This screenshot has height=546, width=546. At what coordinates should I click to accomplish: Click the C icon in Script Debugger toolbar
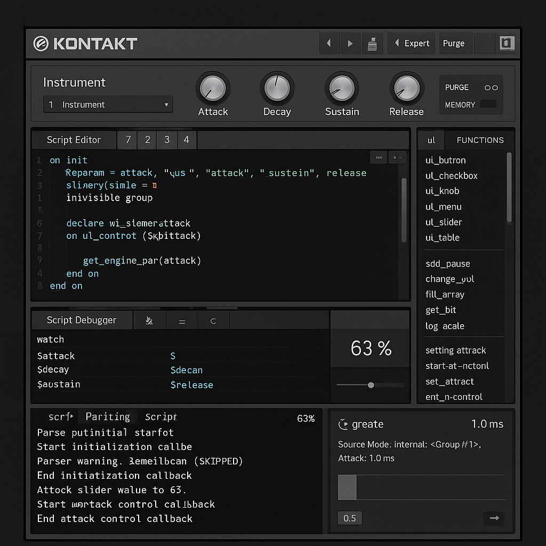(213, 320)
